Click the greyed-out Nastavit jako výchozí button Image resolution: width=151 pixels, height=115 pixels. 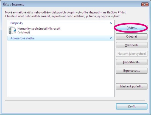point(132,54)
